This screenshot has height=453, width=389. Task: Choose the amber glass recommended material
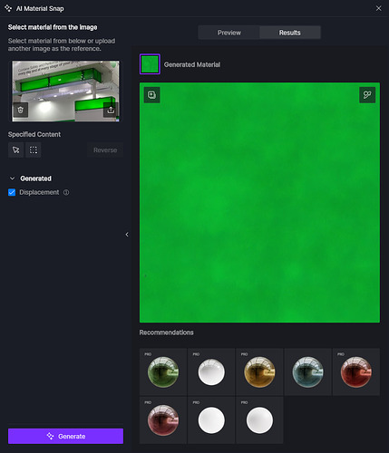click(259, 371)
